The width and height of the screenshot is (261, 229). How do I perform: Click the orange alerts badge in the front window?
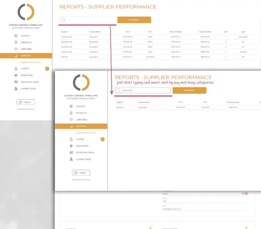[x=103, y=139]
